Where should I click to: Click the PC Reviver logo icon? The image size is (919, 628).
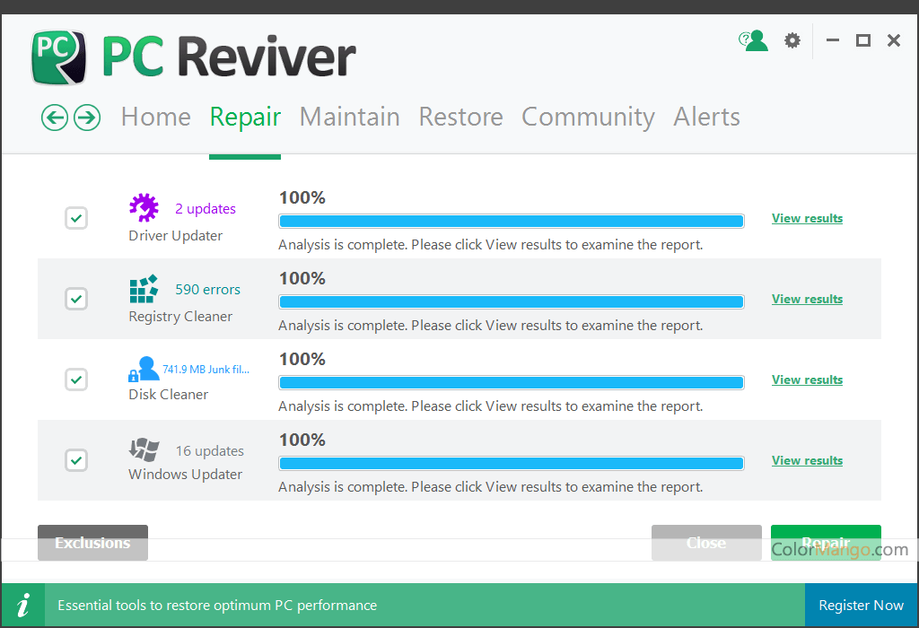point(58,57)
